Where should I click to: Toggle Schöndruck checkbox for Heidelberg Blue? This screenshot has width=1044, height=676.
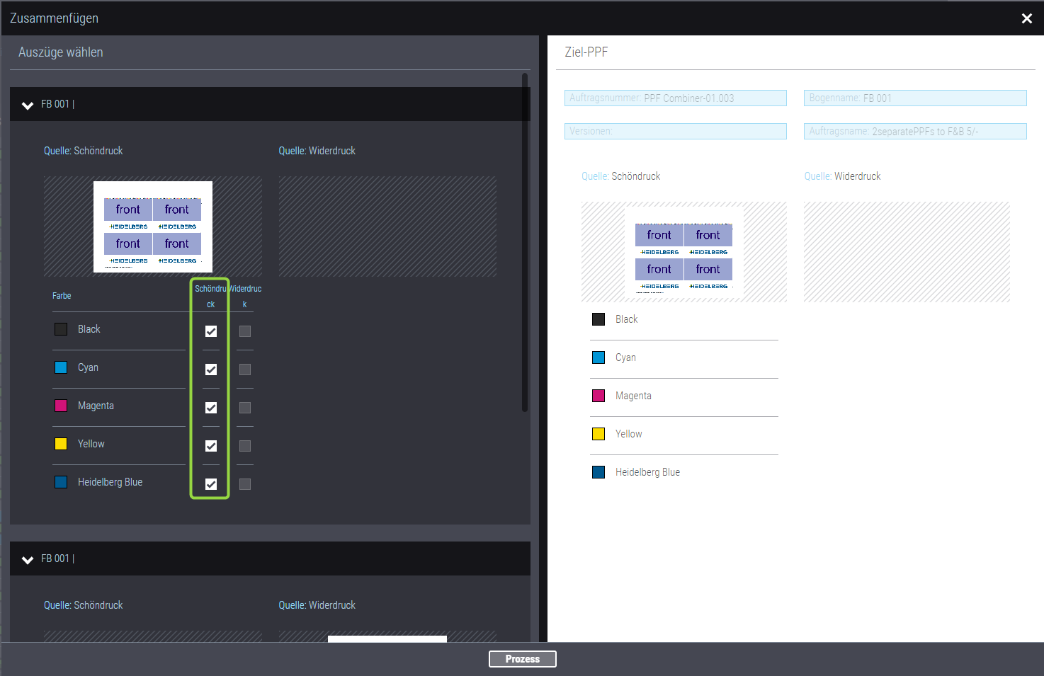coord(211,484)
